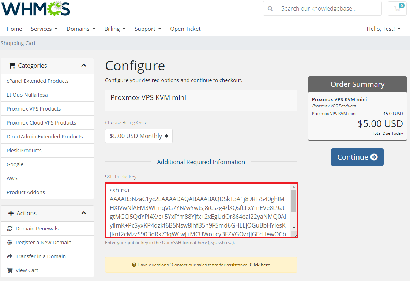The width and height of the screenshot is (410, 281).
Task: Click the '$5.00 USD' total amount
Action: pyautogui.click(x=380, y=123)
